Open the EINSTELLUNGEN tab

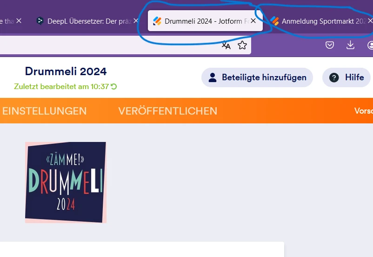point(45,111)
